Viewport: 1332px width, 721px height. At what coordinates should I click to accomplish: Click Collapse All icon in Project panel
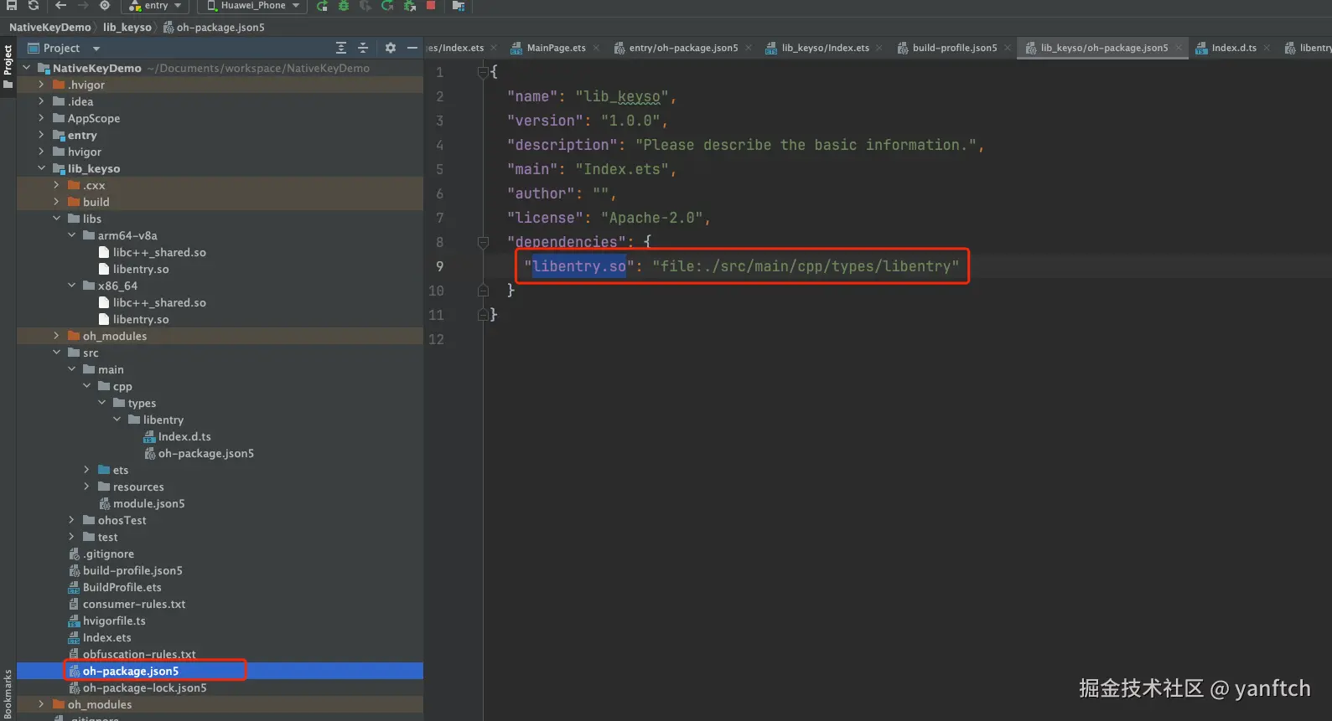pos(363,48)
